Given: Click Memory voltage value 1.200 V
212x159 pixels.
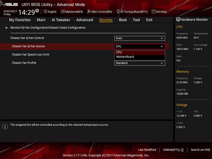Looking at the screenshot, I should (x=198, y=82).
